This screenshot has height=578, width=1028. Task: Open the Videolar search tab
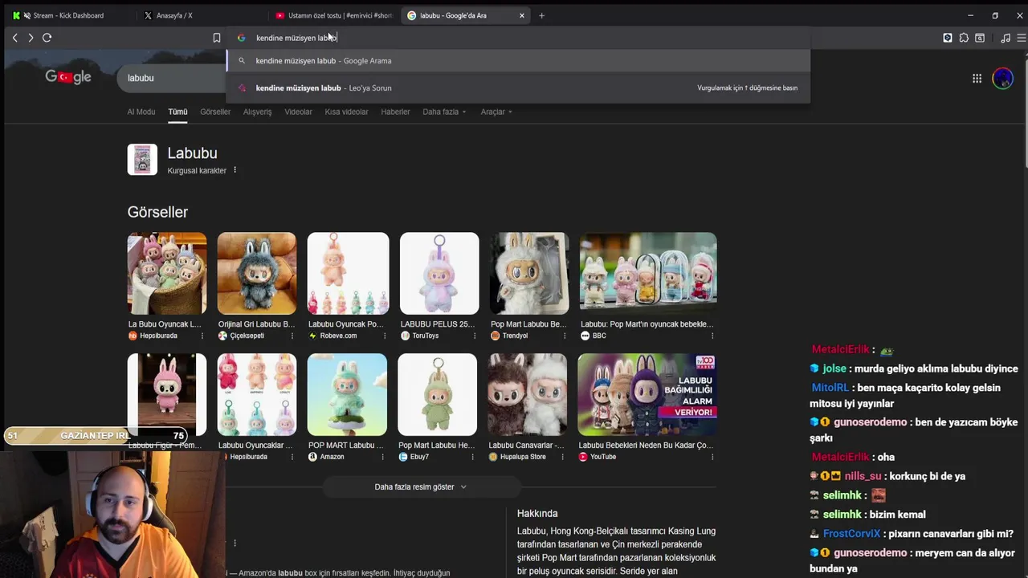coord(298,112)
